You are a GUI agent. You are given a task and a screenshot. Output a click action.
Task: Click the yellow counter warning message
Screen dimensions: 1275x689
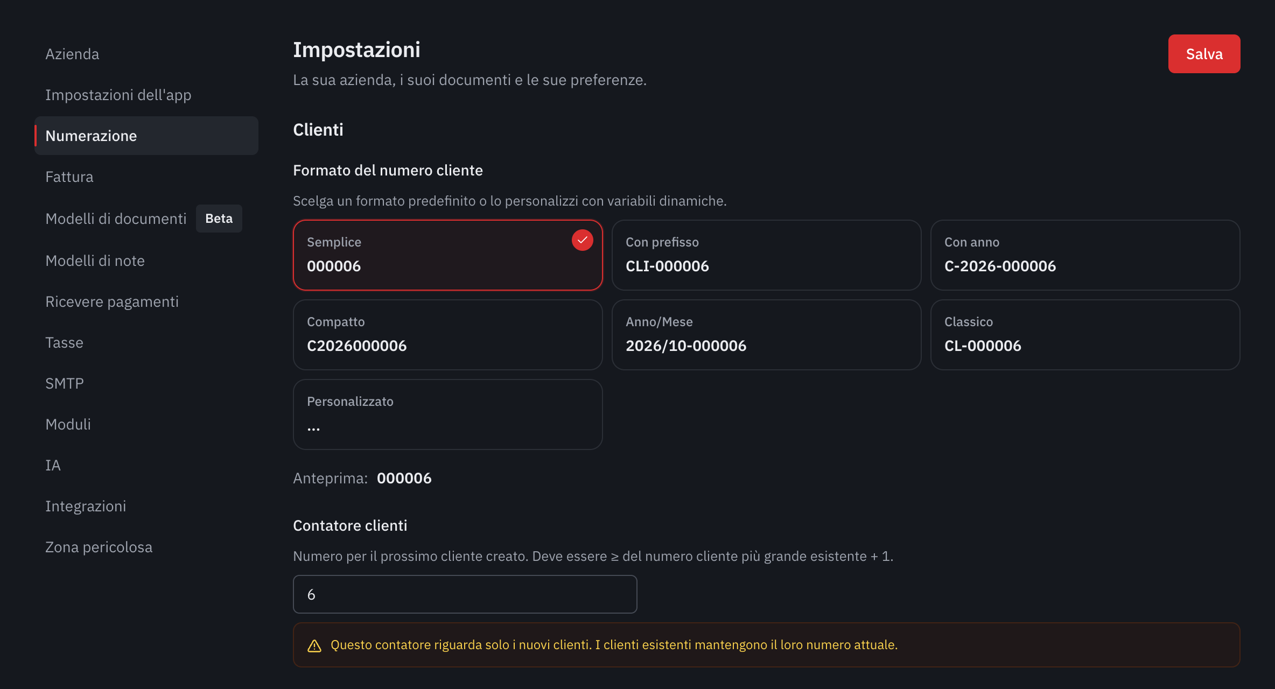(614, 645)
